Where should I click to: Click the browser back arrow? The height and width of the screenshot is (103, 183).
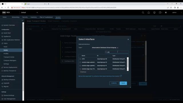pos(2,7)
